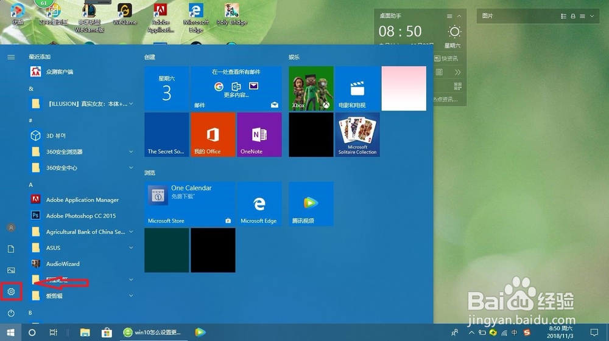Open Sogou input tray icon

(x=527, y=332)
